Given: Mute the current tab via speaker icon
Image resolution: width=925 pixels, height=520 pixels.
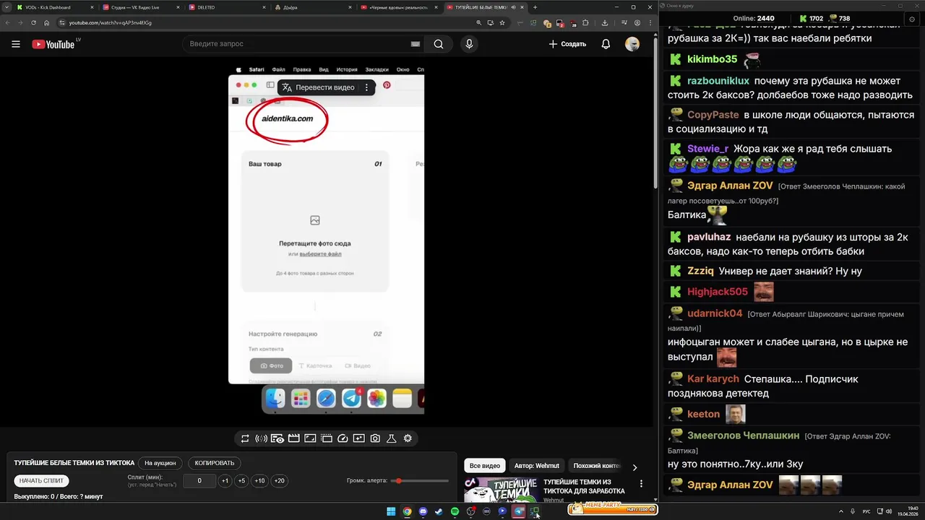Looking at the screenshot, I should click(513, 7).
